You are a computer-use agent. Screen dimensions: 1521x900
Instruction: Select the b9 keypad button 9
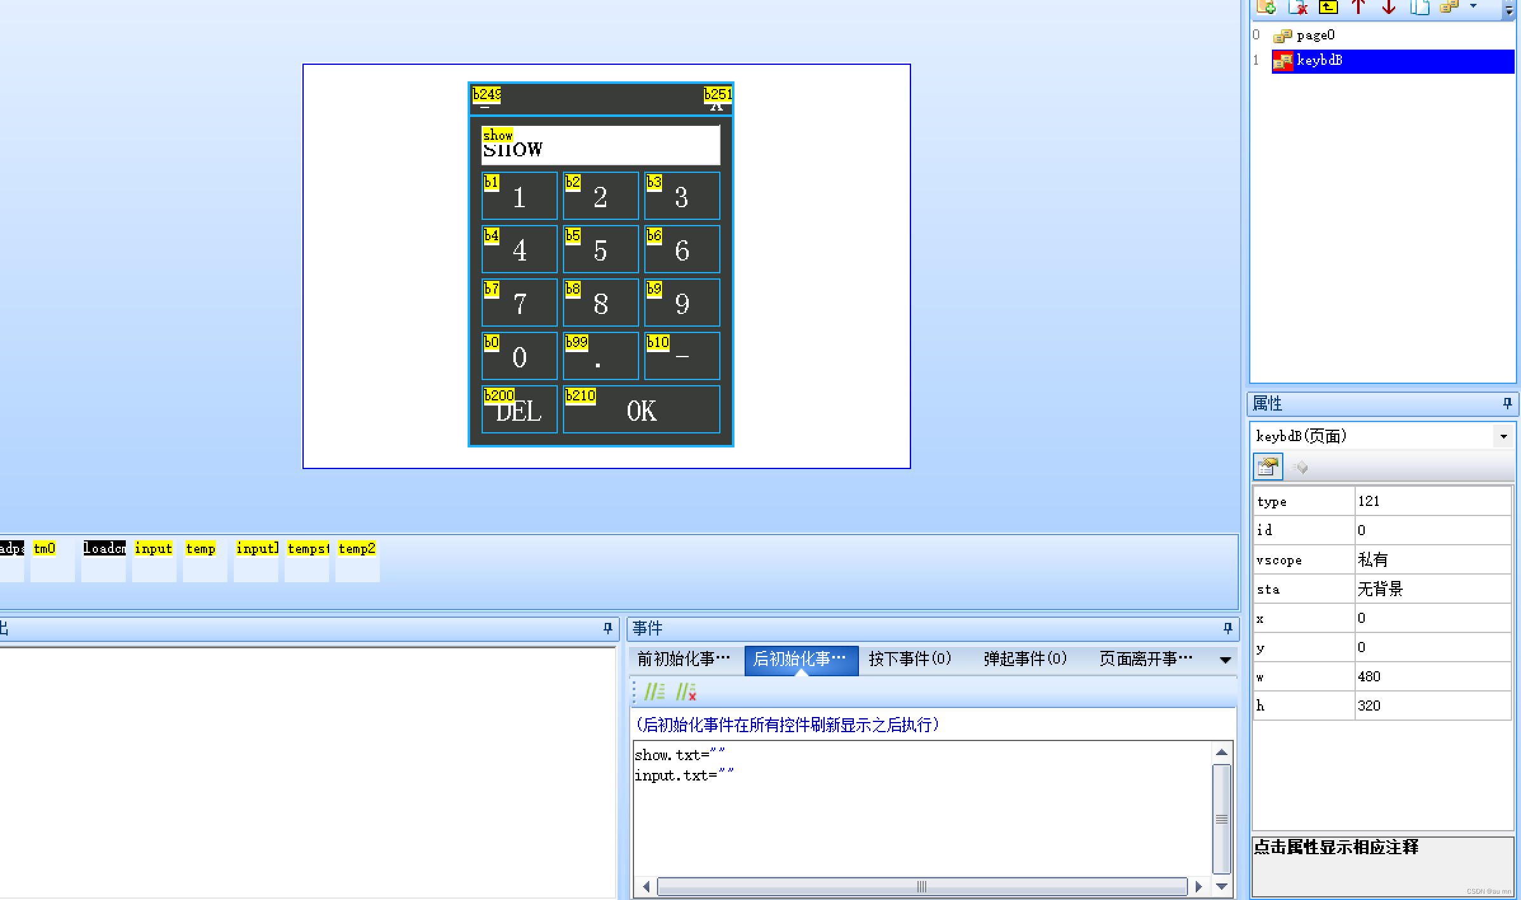coord(682,303)
